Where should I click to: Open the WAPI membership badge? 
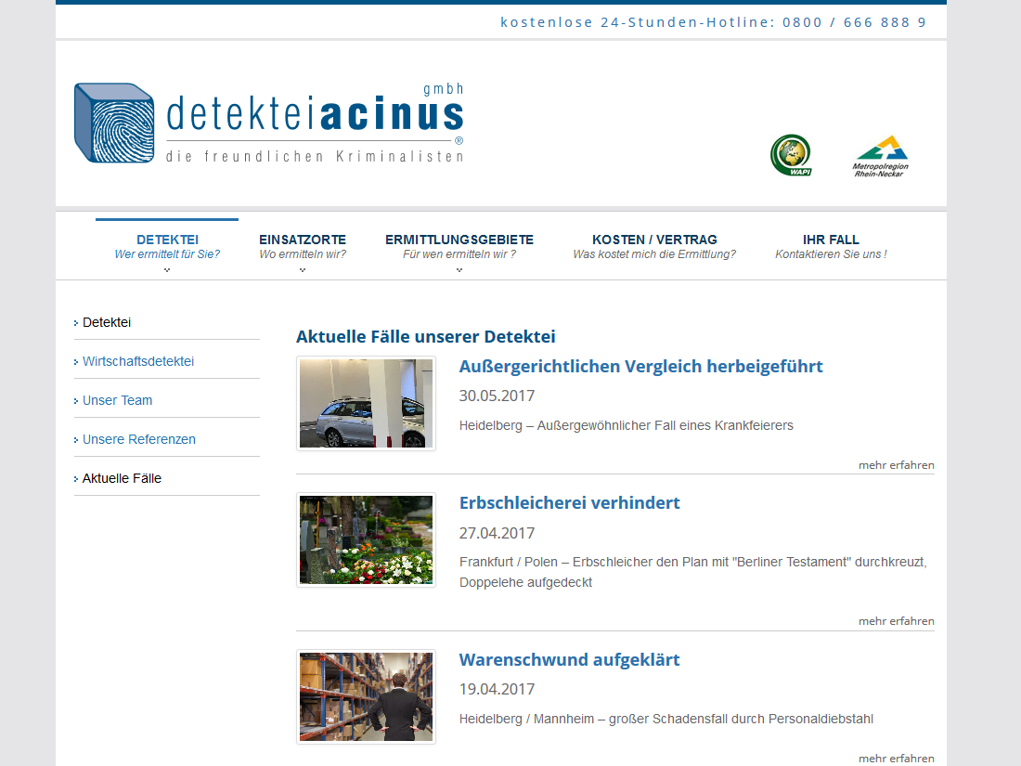click(x=790, y=155)
